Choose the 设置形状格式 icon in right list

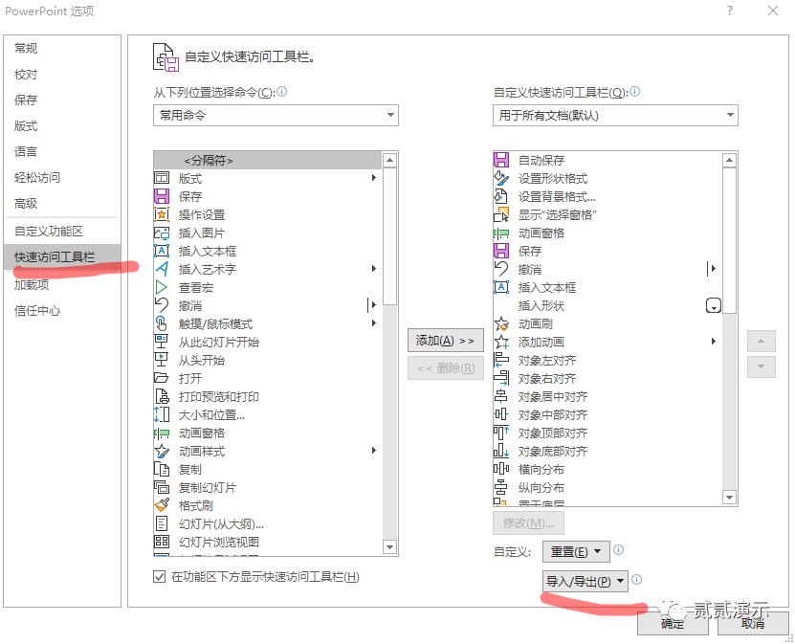pyautogui.click(x=501, y=178)
